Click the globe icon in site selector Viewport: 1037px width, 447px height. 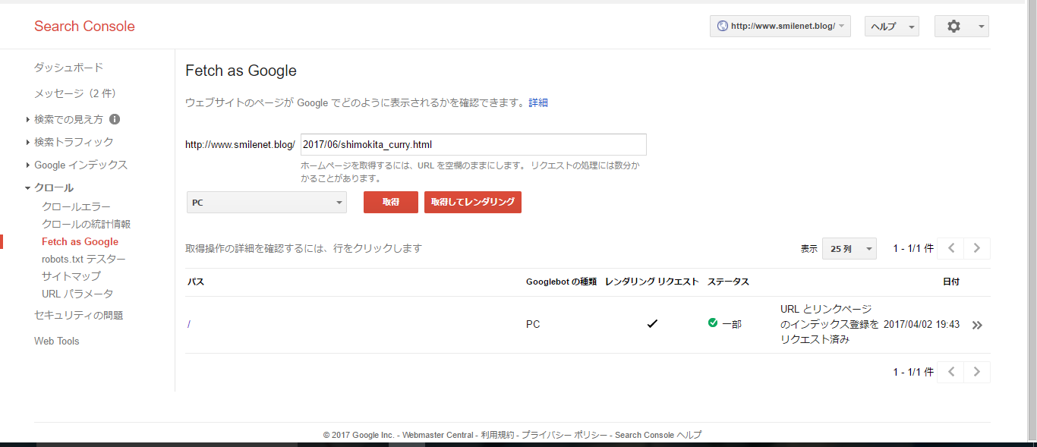[x=723, y=26]
